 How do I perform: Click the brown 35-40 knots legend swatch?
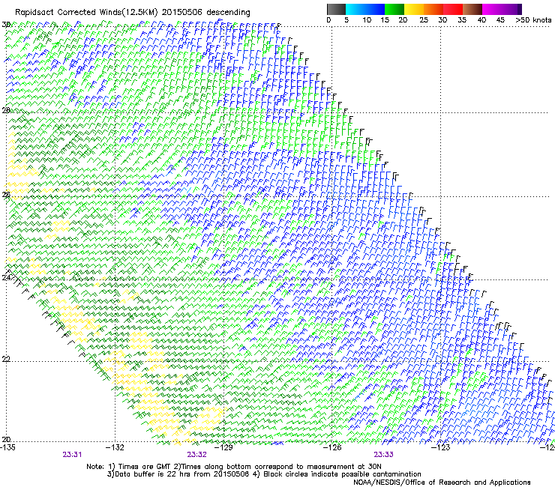tap(472, 9)
